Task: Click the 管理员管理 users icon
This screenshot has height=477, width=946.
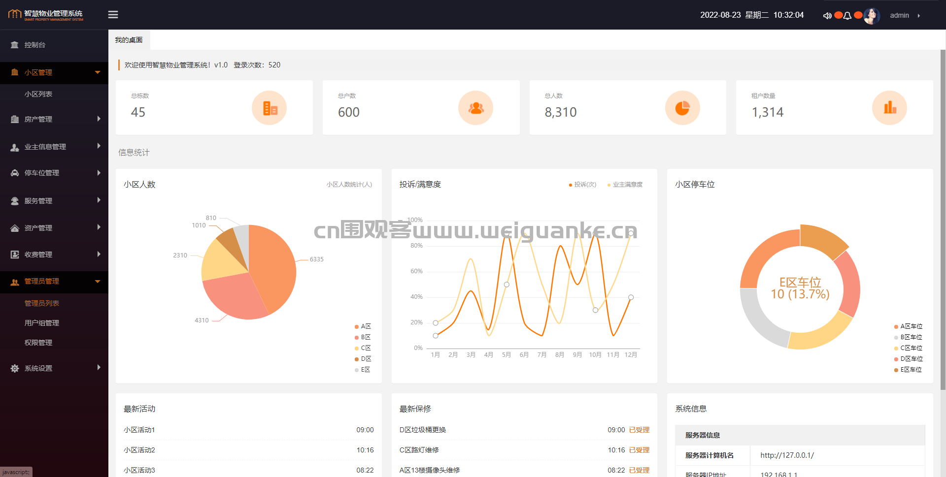Action: pos(15,282)
